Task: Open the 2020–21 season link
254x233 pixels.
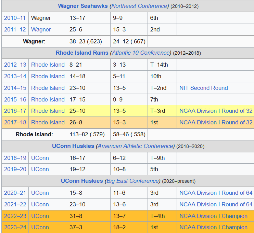Action: [x=15, y=193]
